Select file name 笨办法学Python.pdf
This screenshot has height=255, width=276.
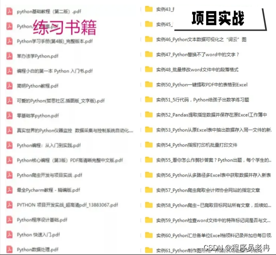pos(38,56)
